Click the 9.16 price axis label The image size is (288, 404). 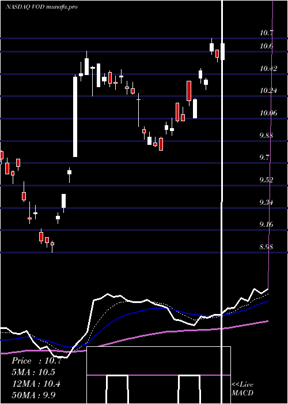[x=266, y=225]
